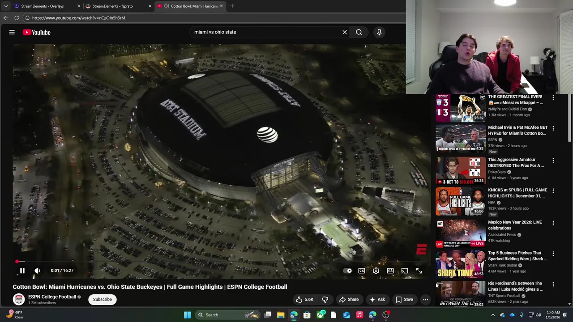Clear the search box with the X
This screenshot has height=322, width=573.
click(345, 32)
